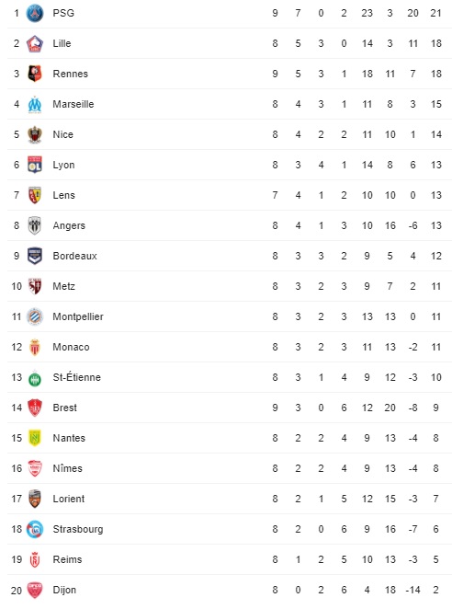Select the Metz team name

pyautogui.click(x=64, y=286)
